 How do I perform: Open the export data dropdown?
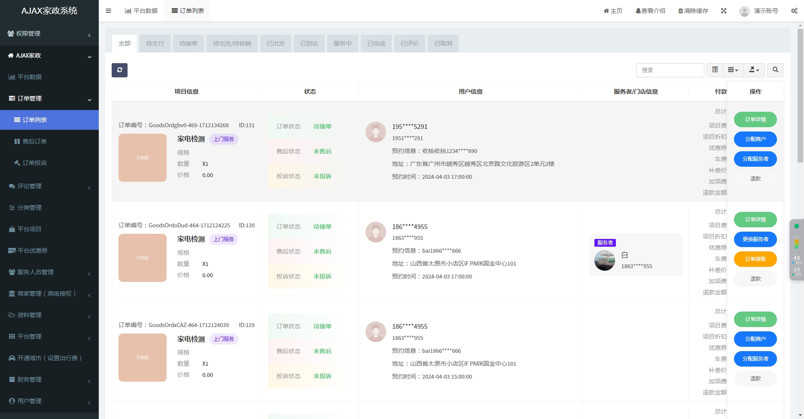point(754,70)
